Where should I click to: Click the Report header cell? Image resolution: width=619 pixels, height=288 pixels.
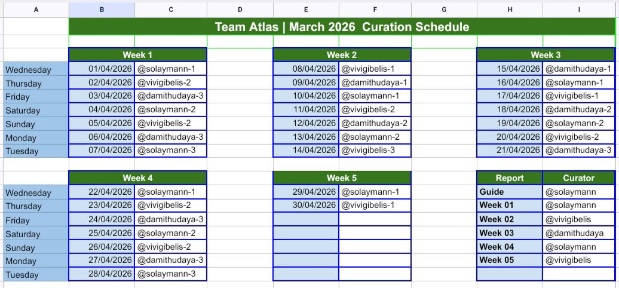click(x=510, y=178)
